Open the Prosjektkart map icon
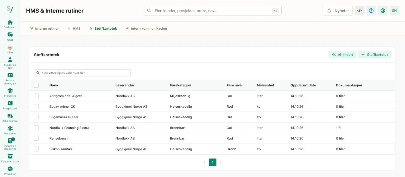Image resolution: width=405 pixels, height=177 pixels. (x=10, y=103)
